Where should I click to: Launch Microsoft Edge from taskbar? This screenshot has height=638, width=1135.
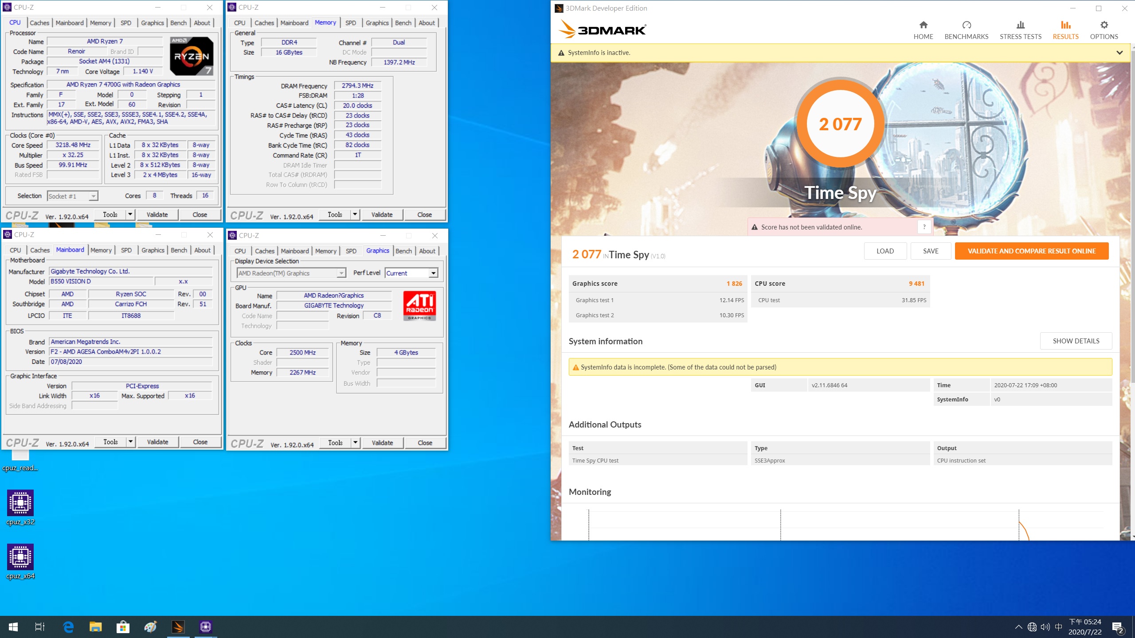point(68,627)
